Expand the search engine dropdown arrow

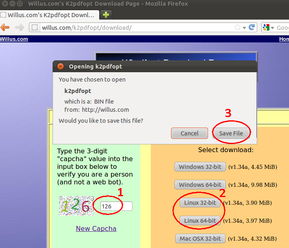(272, 28)
